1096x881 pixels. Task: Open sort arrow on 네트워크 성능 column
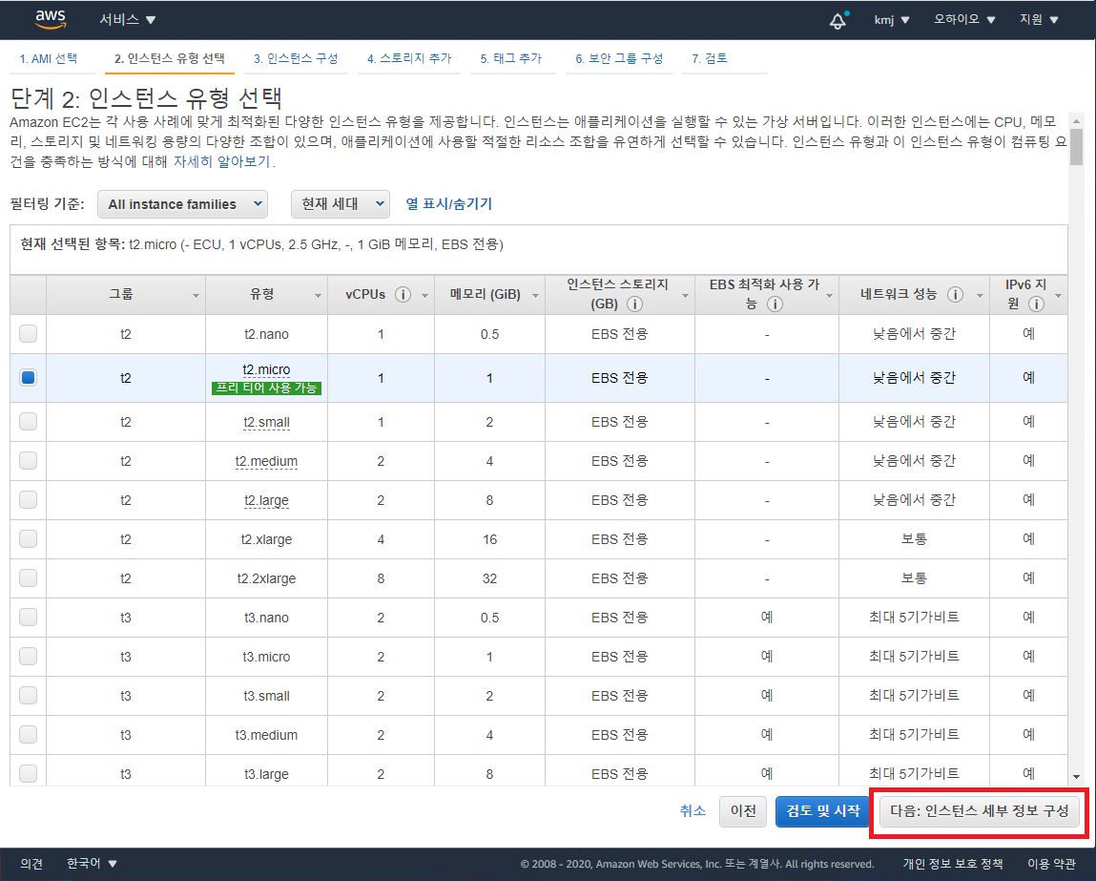(x=980, y=296)
